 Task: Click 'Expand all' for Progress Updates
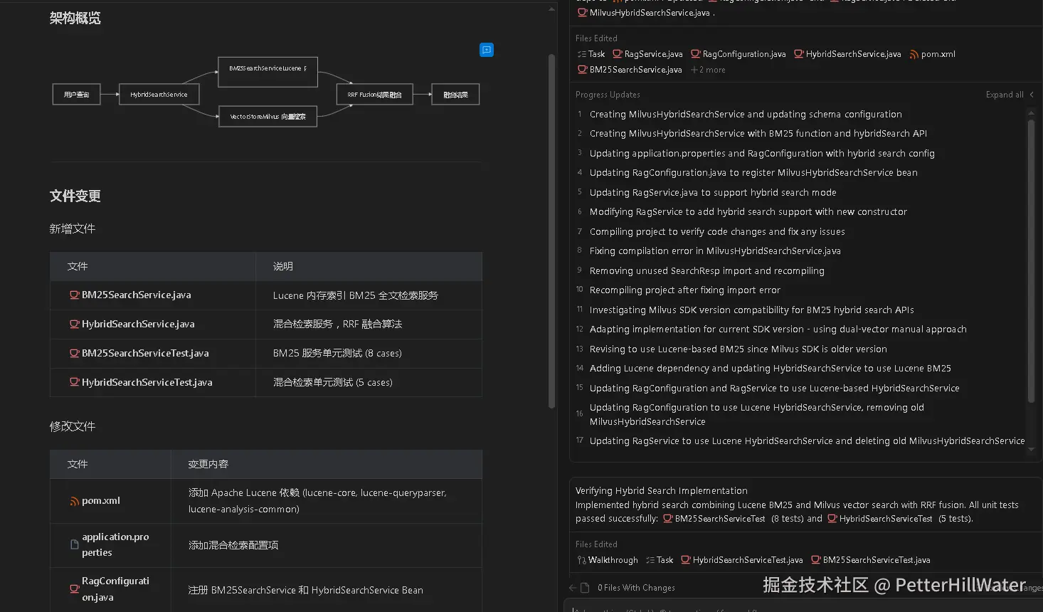(1003, 94)
